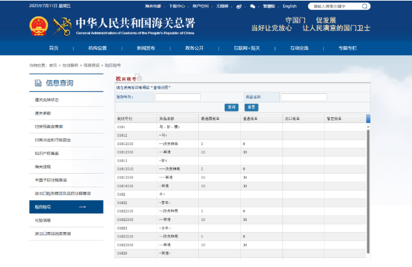Screen dimensions: 412x267
Task: Click the 查询 search button
Action: (231, 107)
